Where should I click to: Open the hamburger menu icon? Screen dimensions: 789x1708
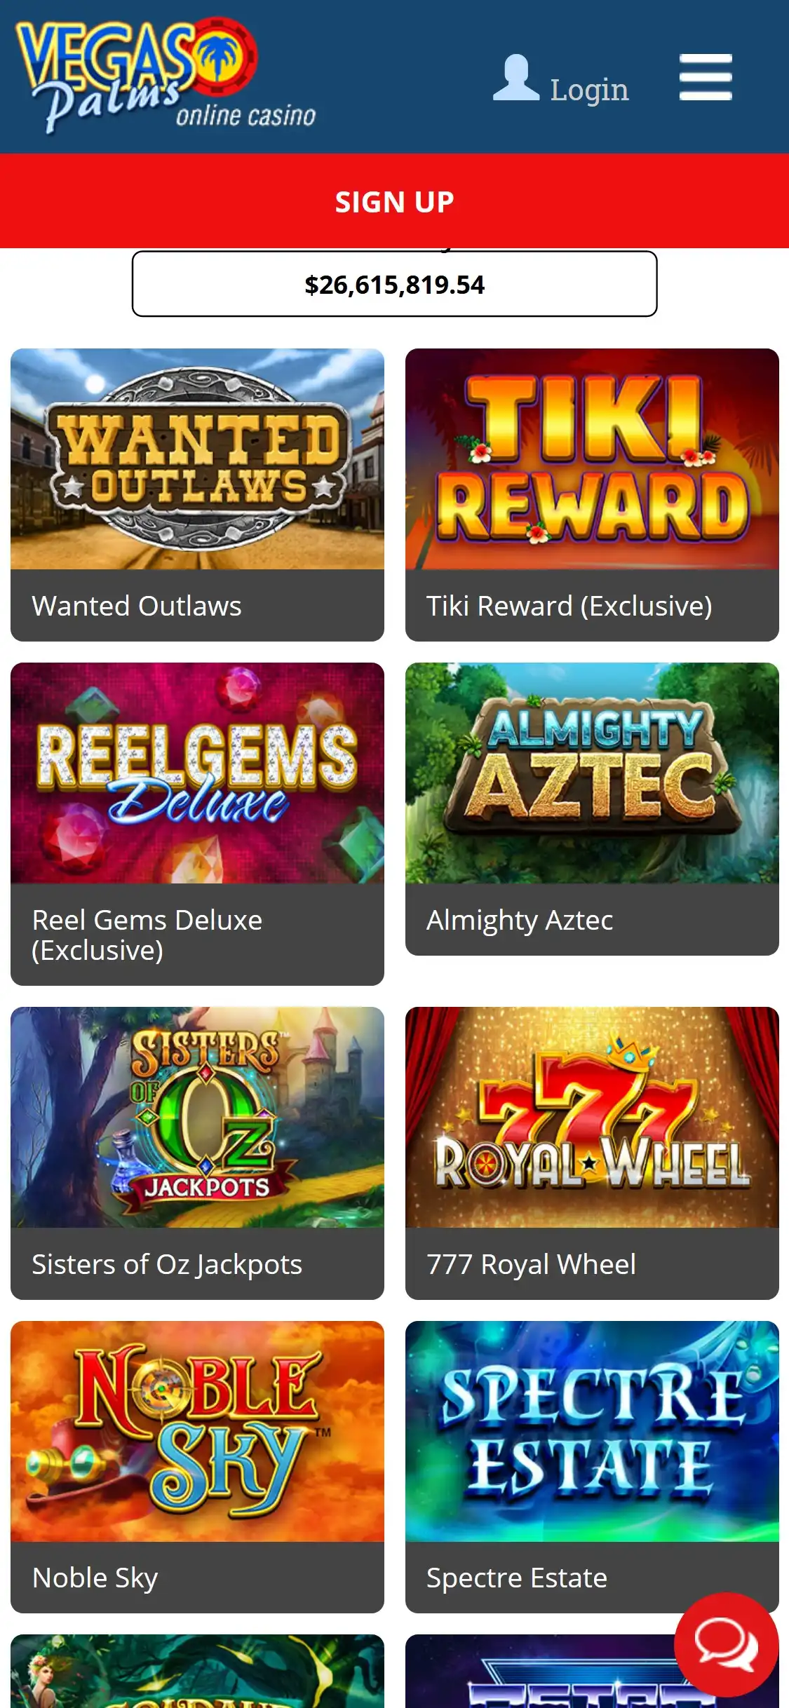tap(706, 77)
